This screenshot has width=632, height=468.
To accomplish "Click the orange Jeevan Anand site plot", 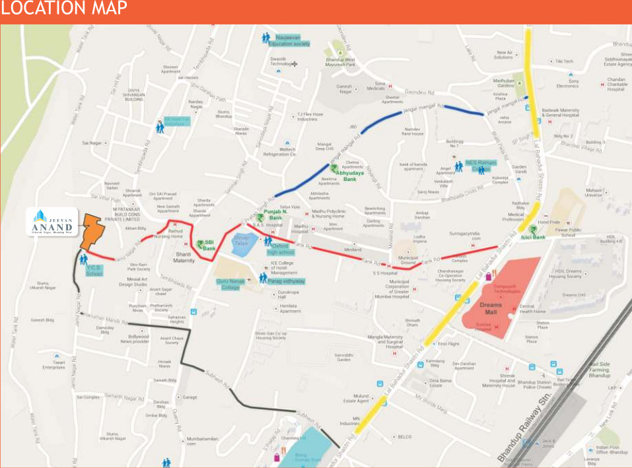I will 92,232.
